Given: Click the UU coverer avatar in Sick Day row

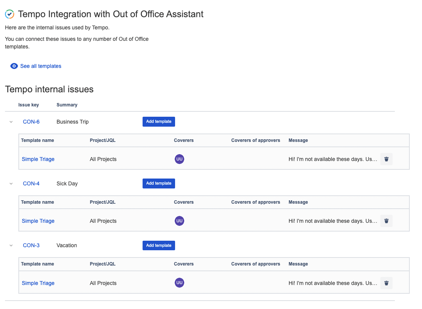Looking at the screenshot, I should coord(180,221).
